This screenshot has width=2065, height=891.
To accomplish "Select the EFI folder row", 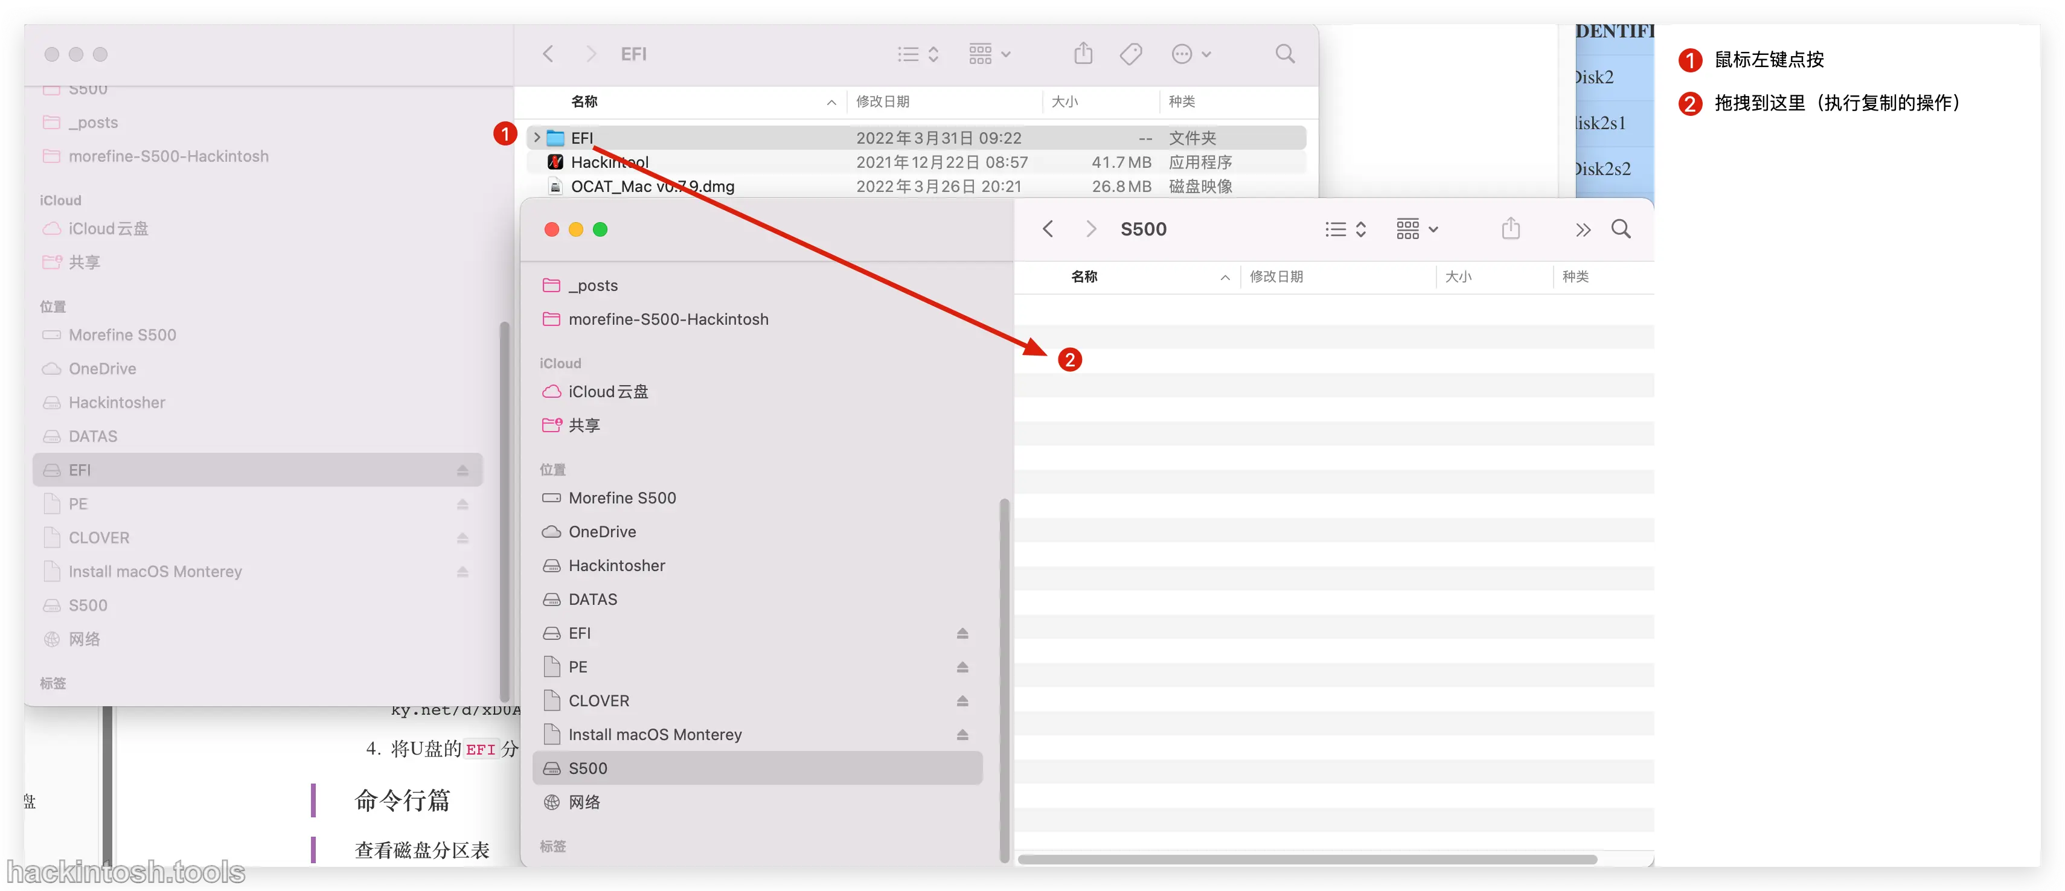I will click(x=916, y=138).
